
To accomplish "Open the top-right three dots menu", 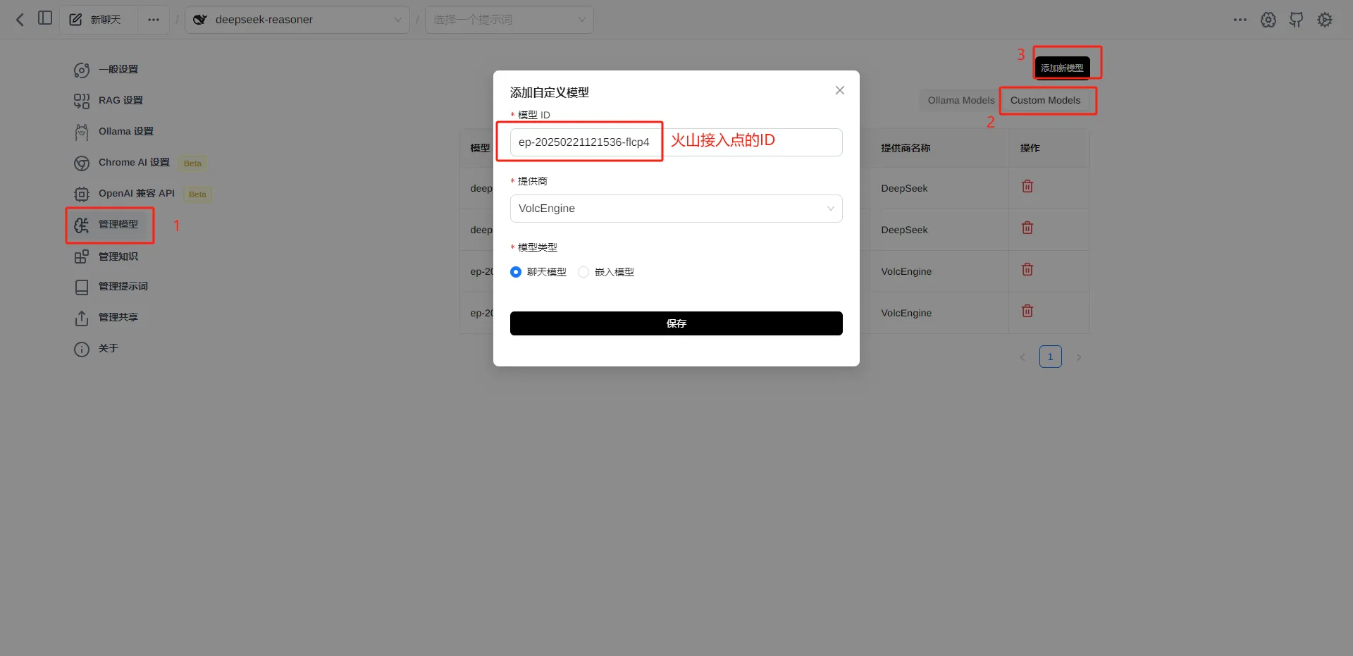I will click(1240, 20).
